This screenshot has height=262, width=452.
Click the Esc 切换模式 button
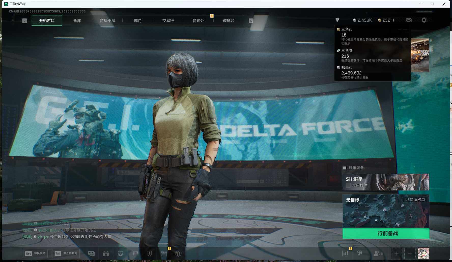(35, 253)
